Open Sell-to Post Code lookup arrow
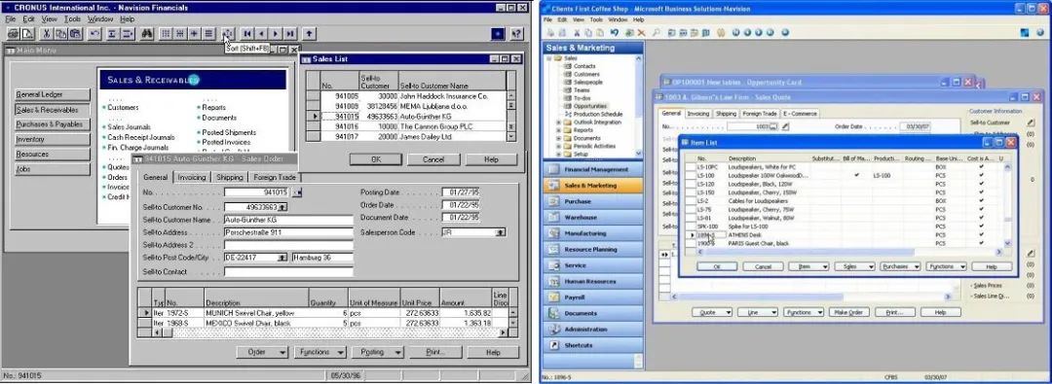 (282, 258)
